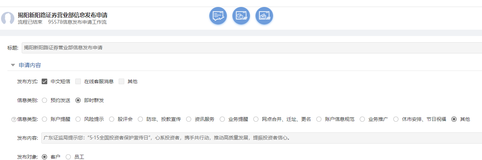Click the 发布内容 text field

[261, 138]
